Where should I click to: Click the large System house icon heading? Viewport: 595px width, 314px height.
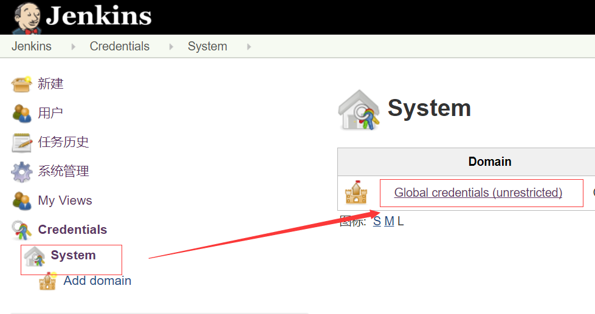tap(359, 110)
